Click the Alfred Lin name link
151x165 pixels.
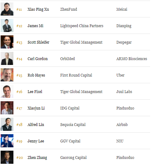(x=36, y=125)
